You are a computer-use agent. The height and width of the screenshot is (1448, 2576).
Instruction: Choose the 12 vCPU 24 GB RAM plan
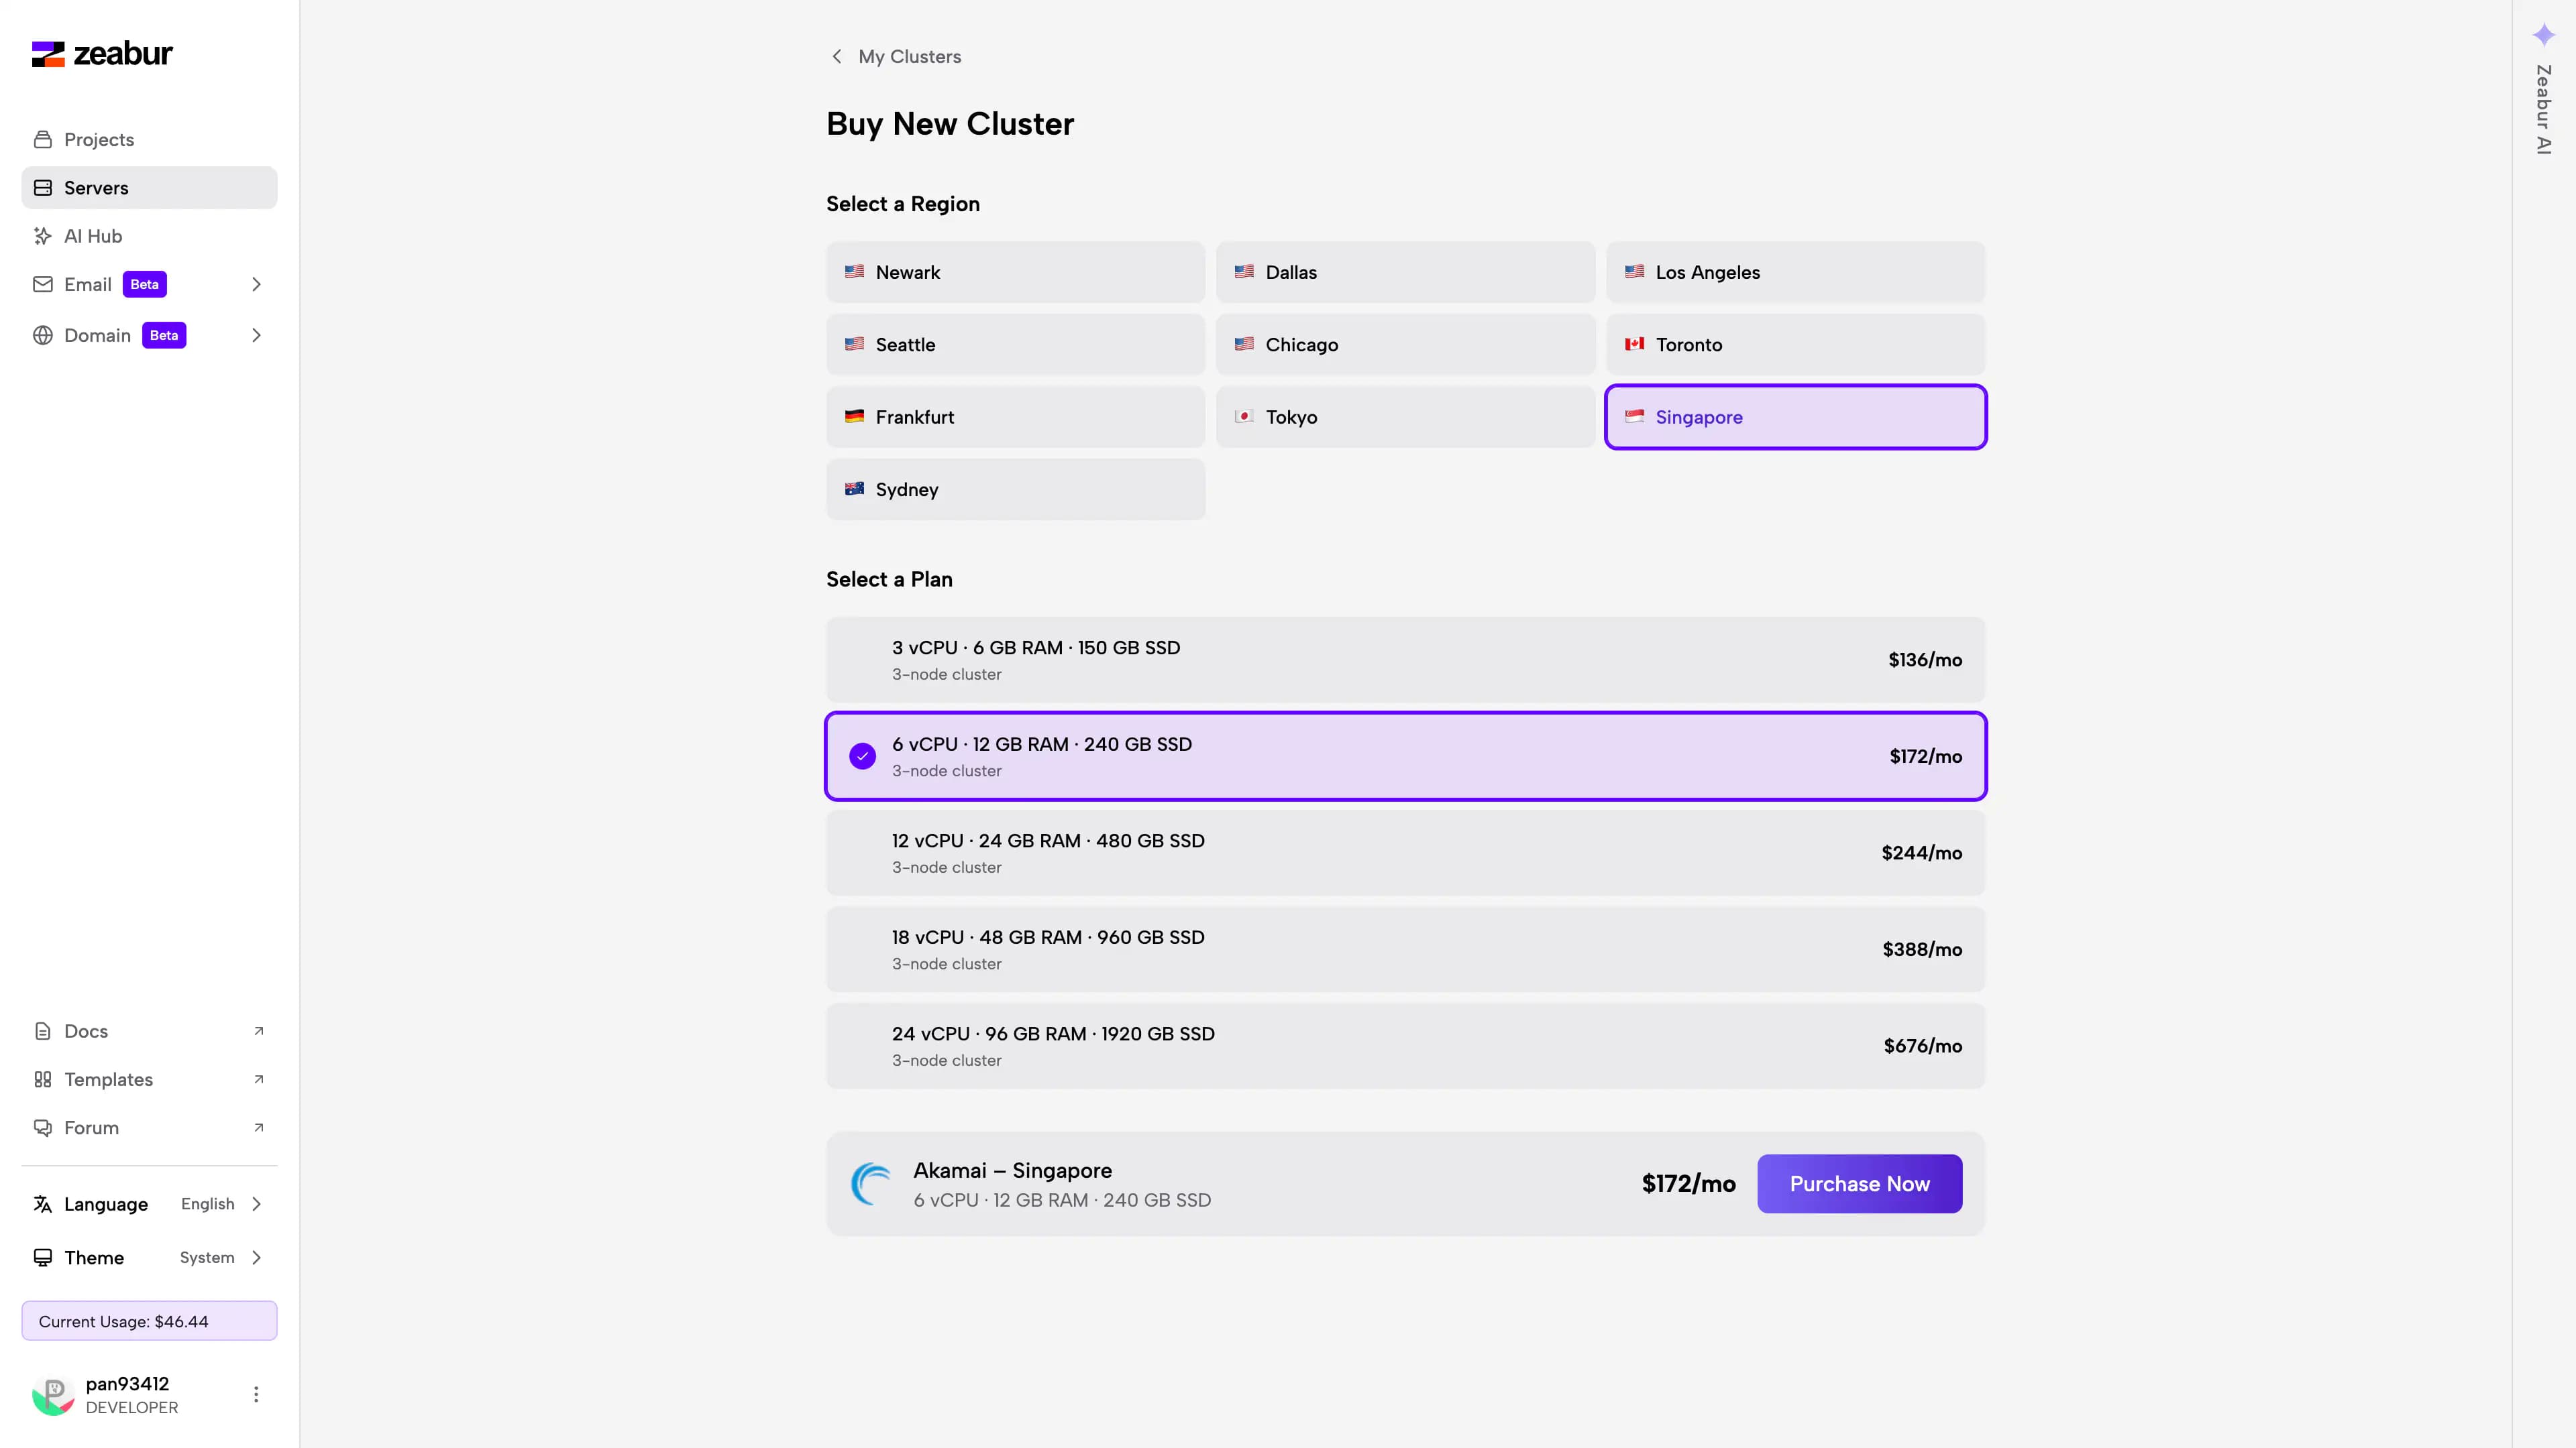pos(1404,853)
